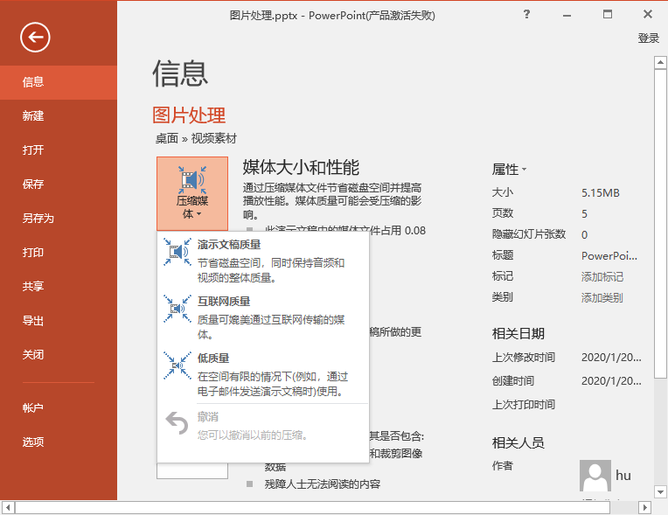
Task: Click the scroll up arrow of vertical scrollbar
Action: pyautogui.click(x=660, y=63)
